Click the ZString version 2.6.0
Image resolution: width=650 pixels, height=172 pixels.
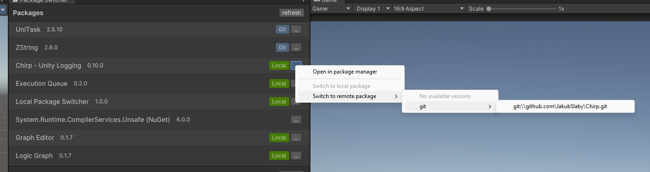pos(51,47)
